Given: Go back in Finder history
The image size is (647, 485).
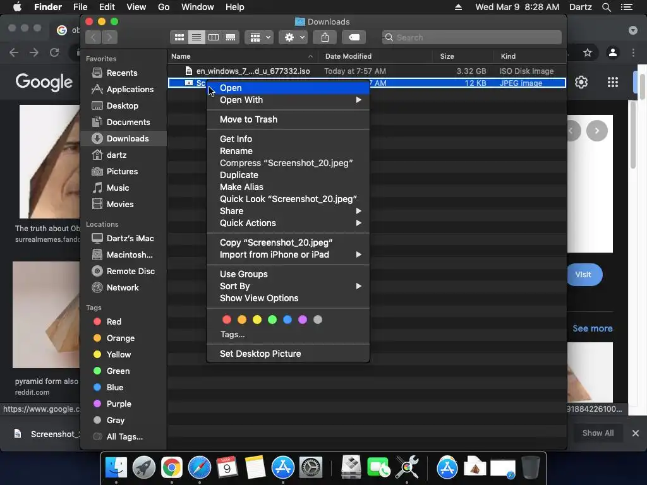Looking at the screenshot, I should (x=94, y=37).
